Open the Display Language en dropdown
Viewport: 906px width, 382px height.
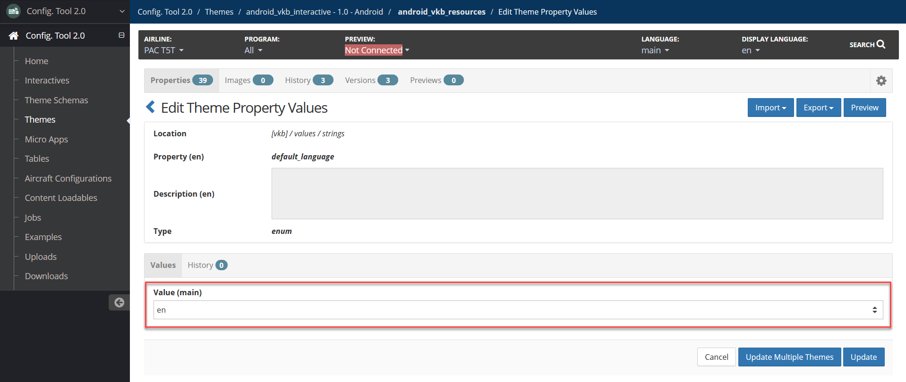point(750,50)
